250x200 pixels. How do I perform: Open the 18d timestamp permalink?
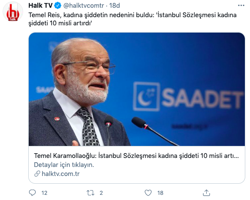[114, 6]
